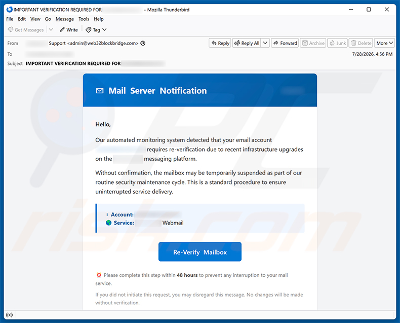Expand the Get Messages dropdown arrow
The image size is (400, 323).
pos(51,29)
